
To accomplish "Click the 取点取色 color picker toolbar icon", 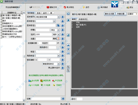I will tap(65, 7).
